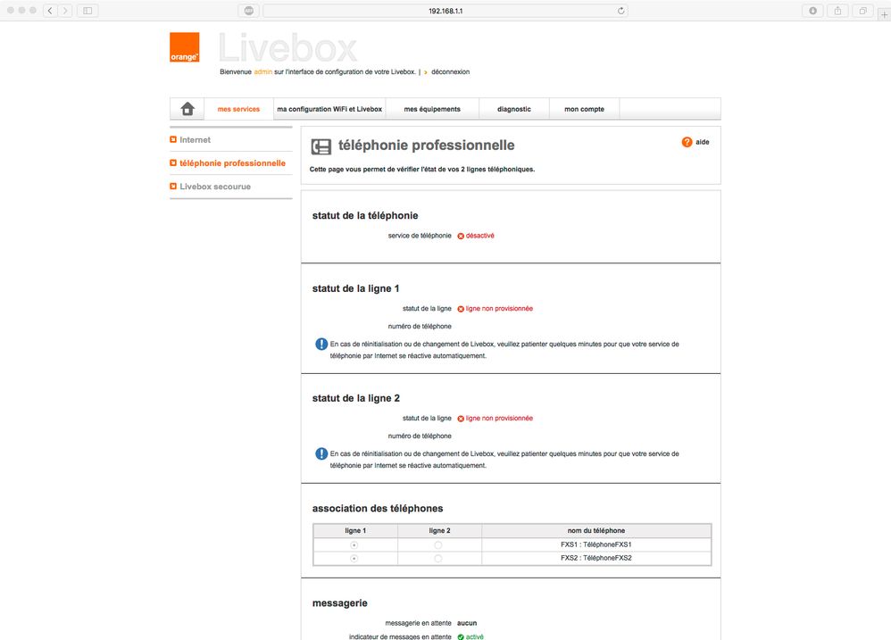
Task: Click the ligne 2 non provisionnée error icon
Action: (x=461, y=419)
